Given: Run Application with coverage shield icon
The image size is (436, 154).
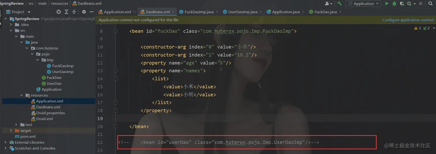Looking at the screenshot, I should [402, 3].
